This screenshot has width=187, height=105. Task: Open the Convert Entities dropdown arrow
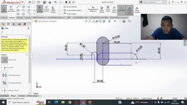click(x=46, y=14)
